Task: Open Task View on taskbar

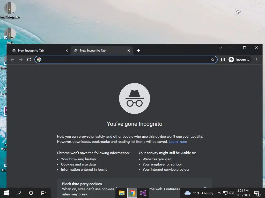Action: pyautogui.click(x=43, y=193)
